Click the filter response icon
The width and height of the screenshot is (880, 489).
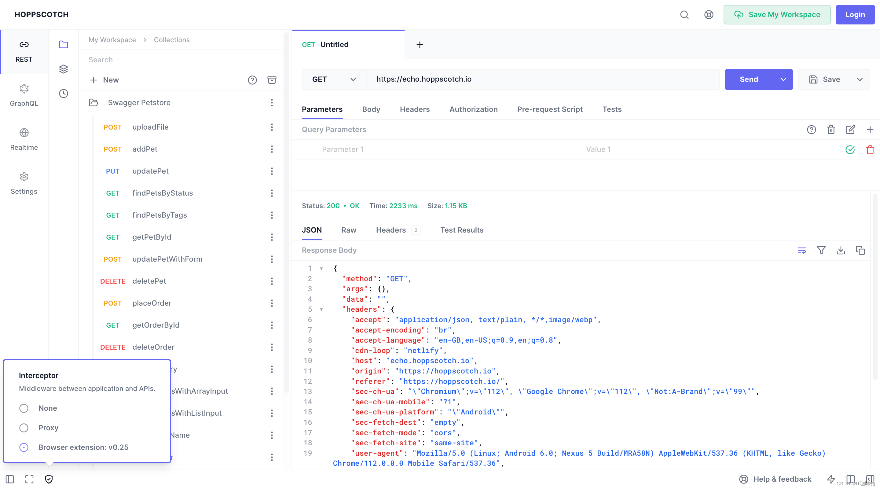[x=821, y=251]
